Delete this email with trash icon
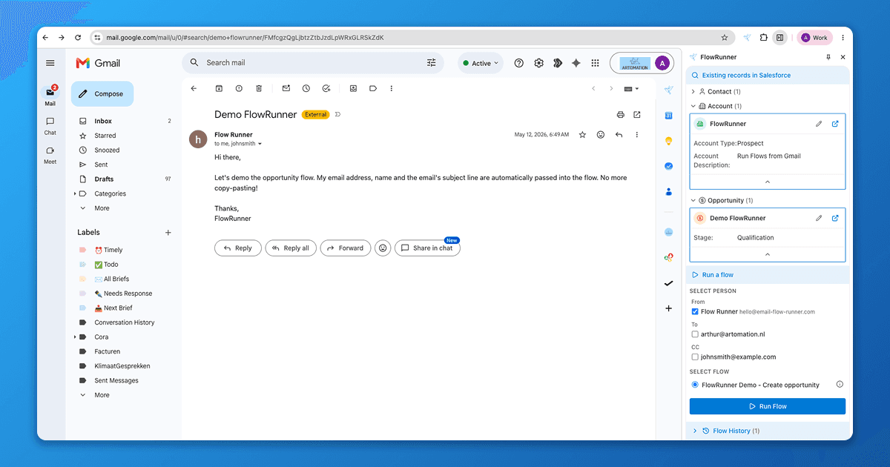Image resolution: width=890 pixels, height=467 pixels. (x=259, y=88)
